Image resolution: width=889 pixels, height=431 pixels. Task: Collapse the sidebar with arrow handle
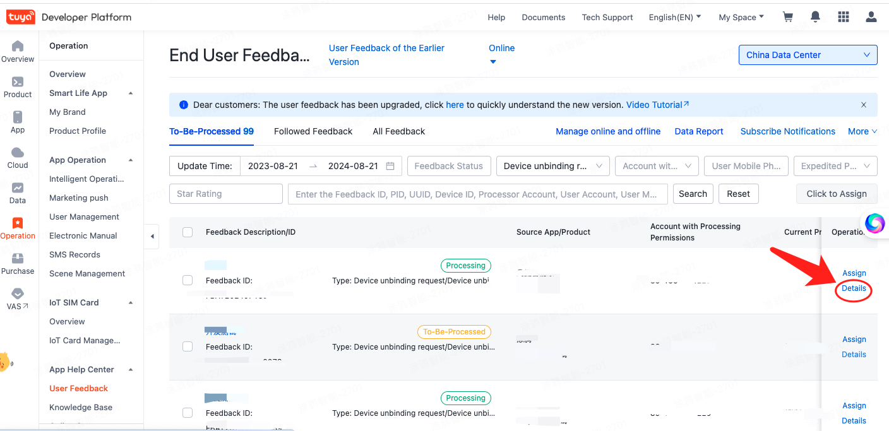tap(152, 237)
